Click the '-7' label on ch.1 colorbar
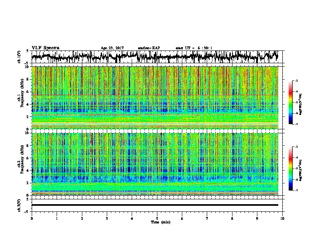 point(296,124)
